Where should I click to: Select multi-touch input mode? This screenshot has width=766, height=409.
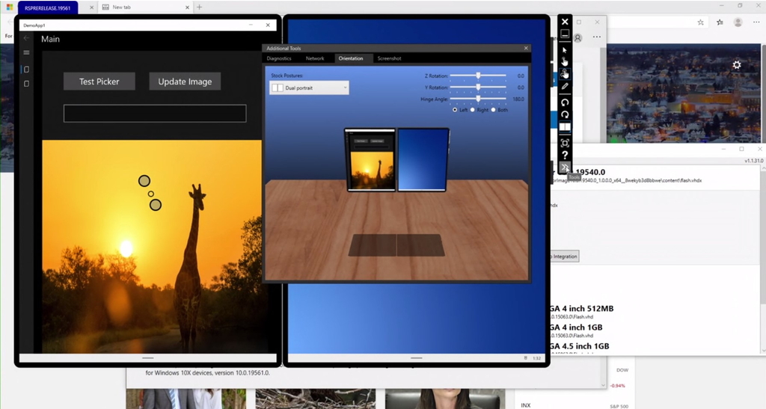coord(565,74)
